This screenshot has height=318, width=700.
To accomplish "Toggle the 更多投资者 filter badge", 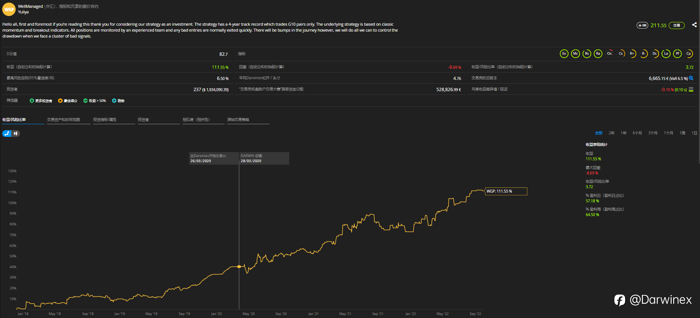I will point(41,101).
